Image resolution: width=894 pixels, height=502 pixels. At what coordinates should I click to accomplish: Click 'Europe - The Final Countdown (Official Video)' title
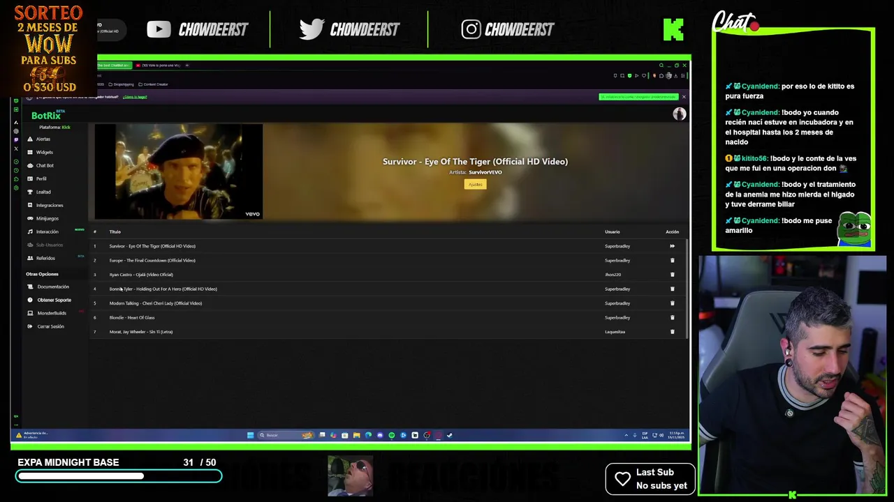152,260
